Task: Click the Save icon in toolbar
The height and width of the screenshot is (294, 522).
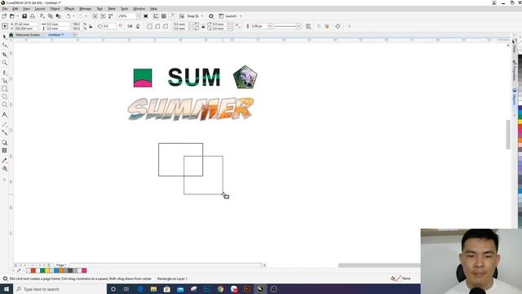Action: pos(24,16)
